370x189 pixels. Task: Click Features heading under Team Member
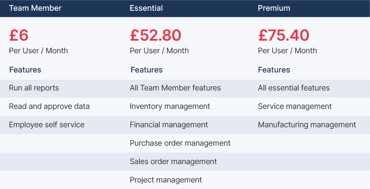tap(25, 70)
